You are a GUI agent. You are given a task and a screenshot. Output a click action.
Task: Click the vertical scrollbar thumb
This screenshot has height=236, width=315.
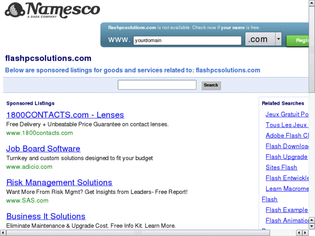tap(312, 49)
